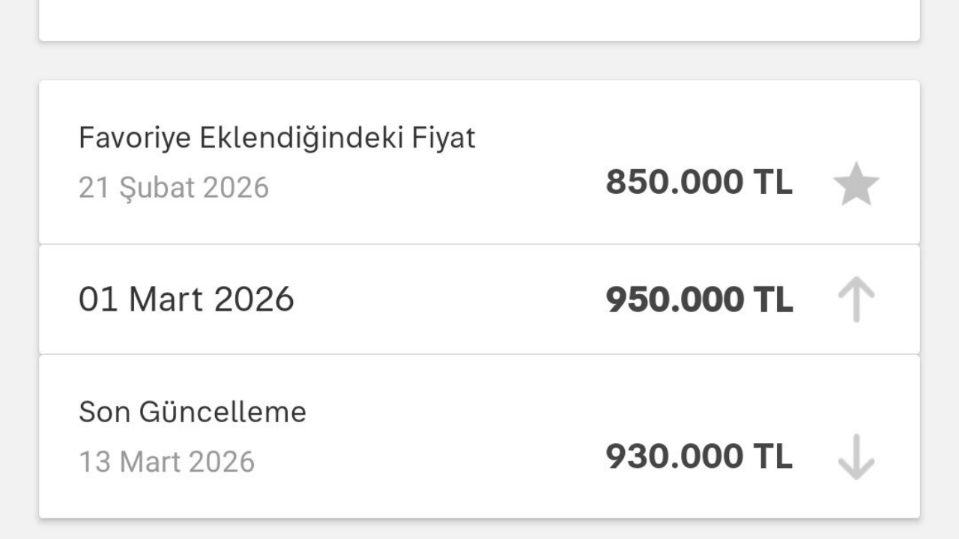The width and height of the screenshot is (959, 539).
Task: Select the '01 Mart 2026' date entry
Action: [x=186, y=299]
